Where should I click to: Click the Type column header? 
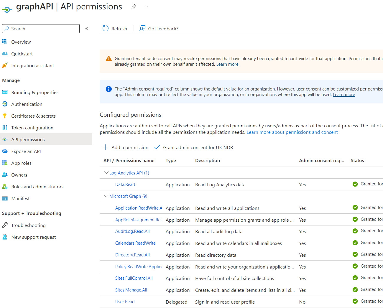[x=171, y=161]
